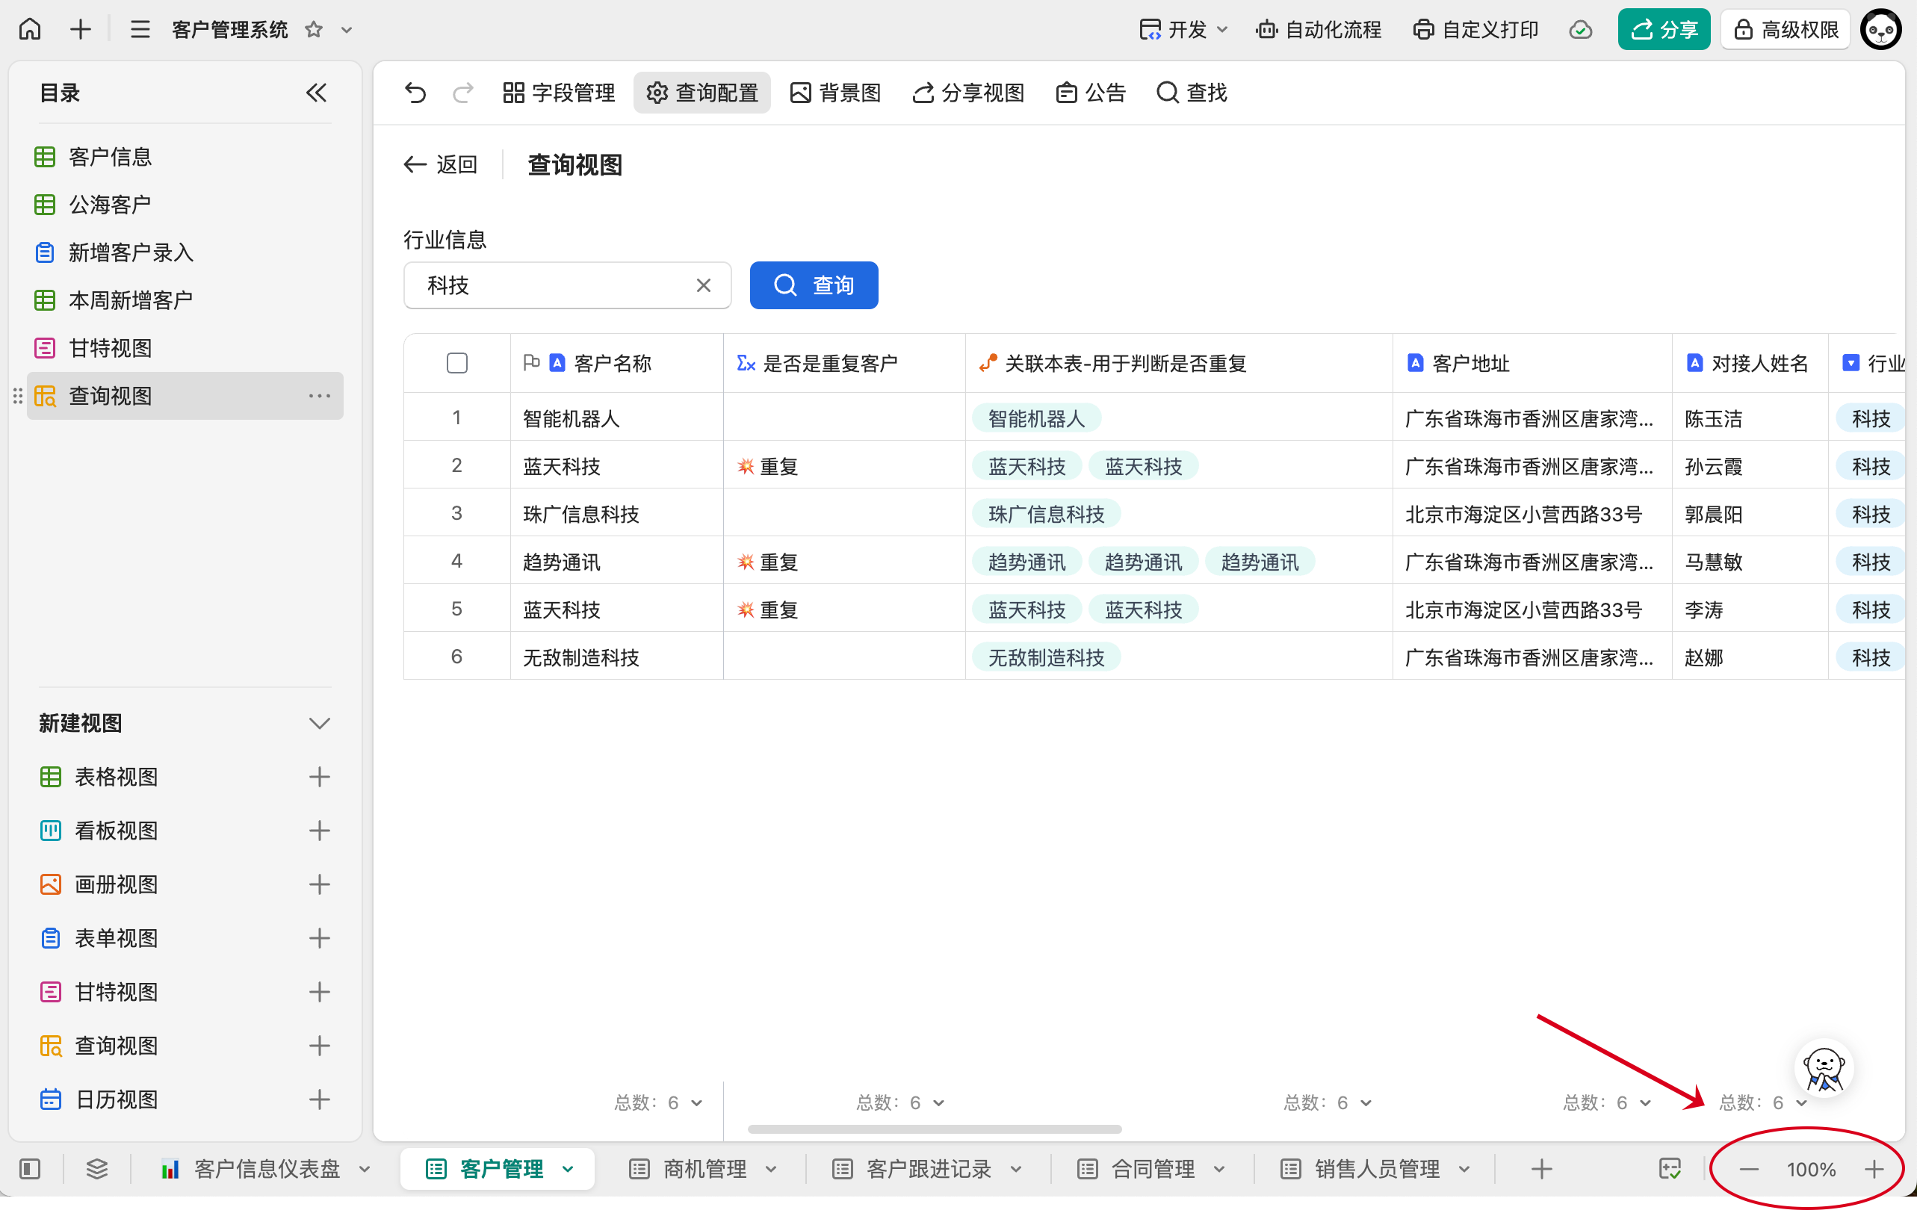Expand the 客户管理 tab dropdown arrow
1917x1210 pixels.
tap(568, 1169)
